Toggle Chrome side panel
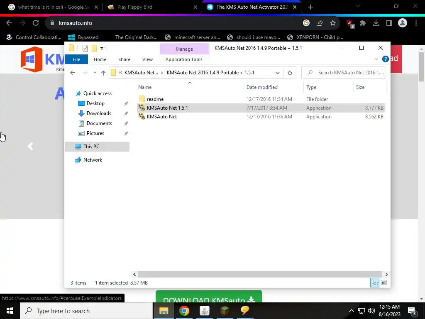Screen dimensions: 425x319 [389, 23]
